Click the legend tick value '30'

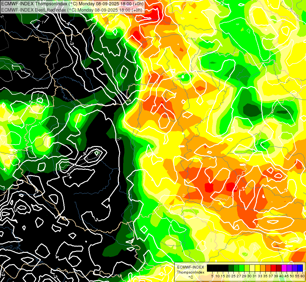tap(250, 276)
